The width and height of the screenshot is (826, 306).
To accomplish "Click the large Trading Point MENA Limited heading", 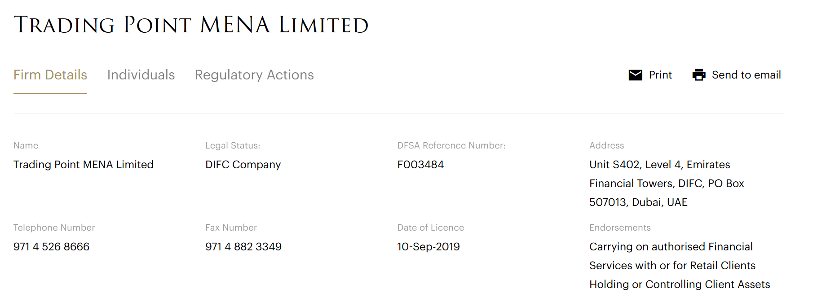I will point(191,25).
